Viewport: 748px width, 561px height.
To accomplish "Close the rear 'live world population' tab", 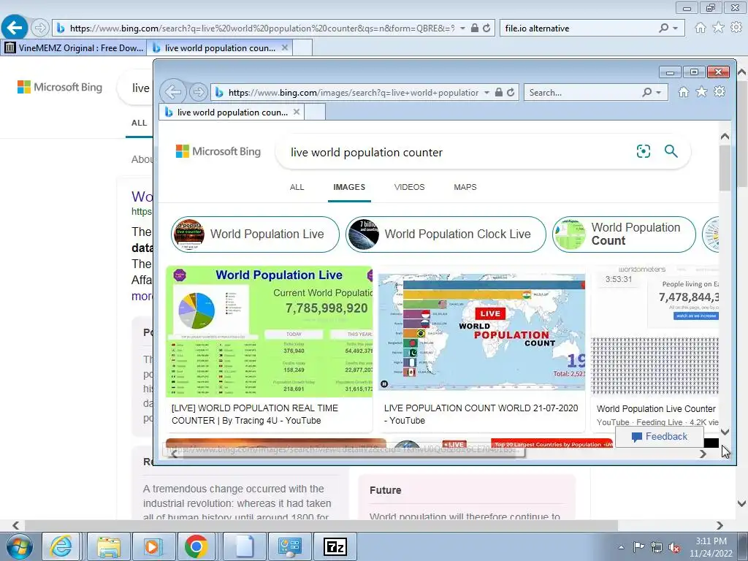I will [285, 47].
